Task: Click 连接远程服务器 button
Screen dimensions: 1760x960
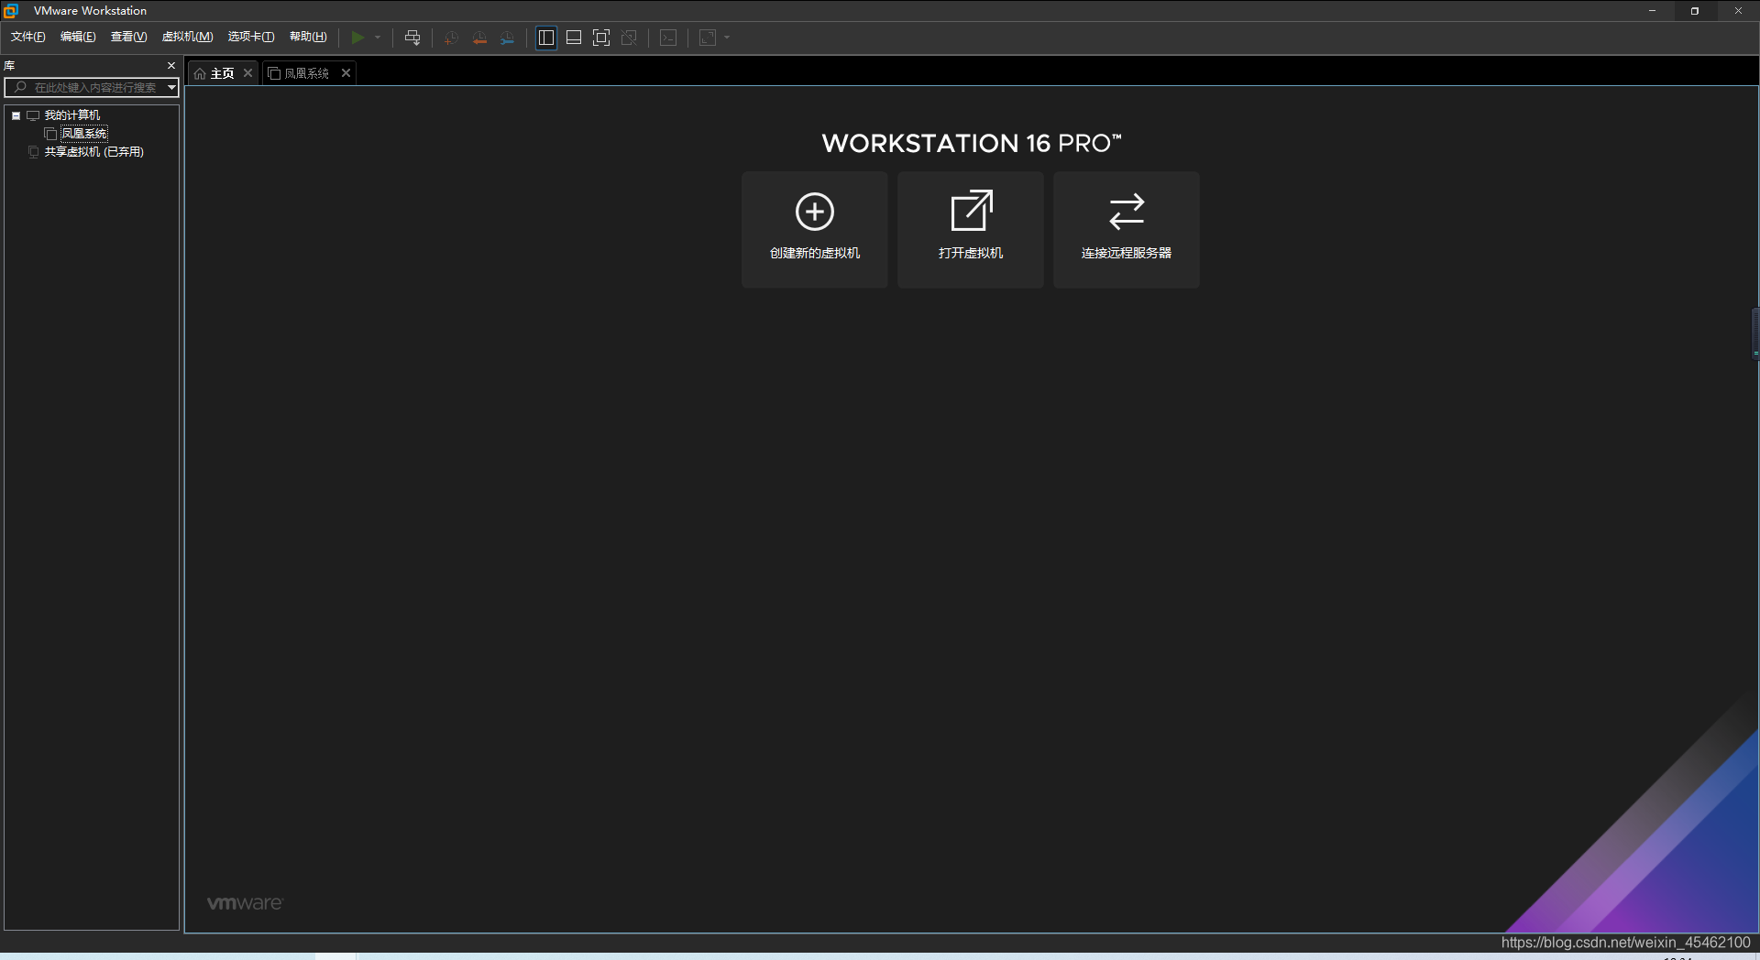Action: tap(1127, 230)
